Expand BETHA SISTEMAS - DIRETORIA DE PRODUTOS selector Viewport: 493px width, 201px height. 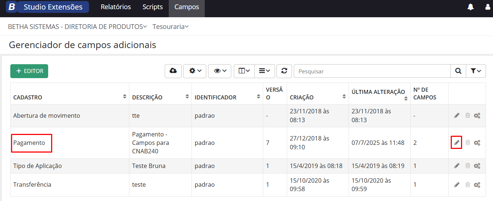(x=78, y=26)
